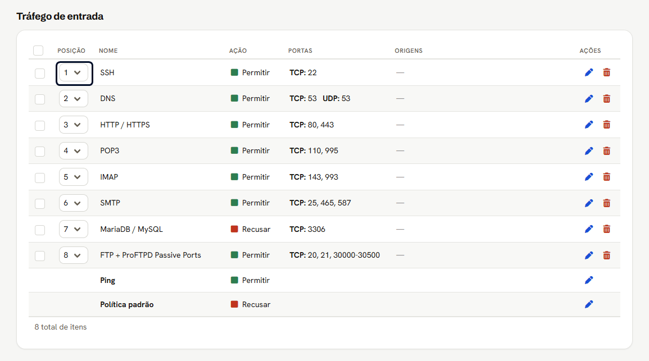The width and height of the screenshot is (649, 361).
Task: Check the MariaDB / MySQL row checkbox
Action: point(40,230)
